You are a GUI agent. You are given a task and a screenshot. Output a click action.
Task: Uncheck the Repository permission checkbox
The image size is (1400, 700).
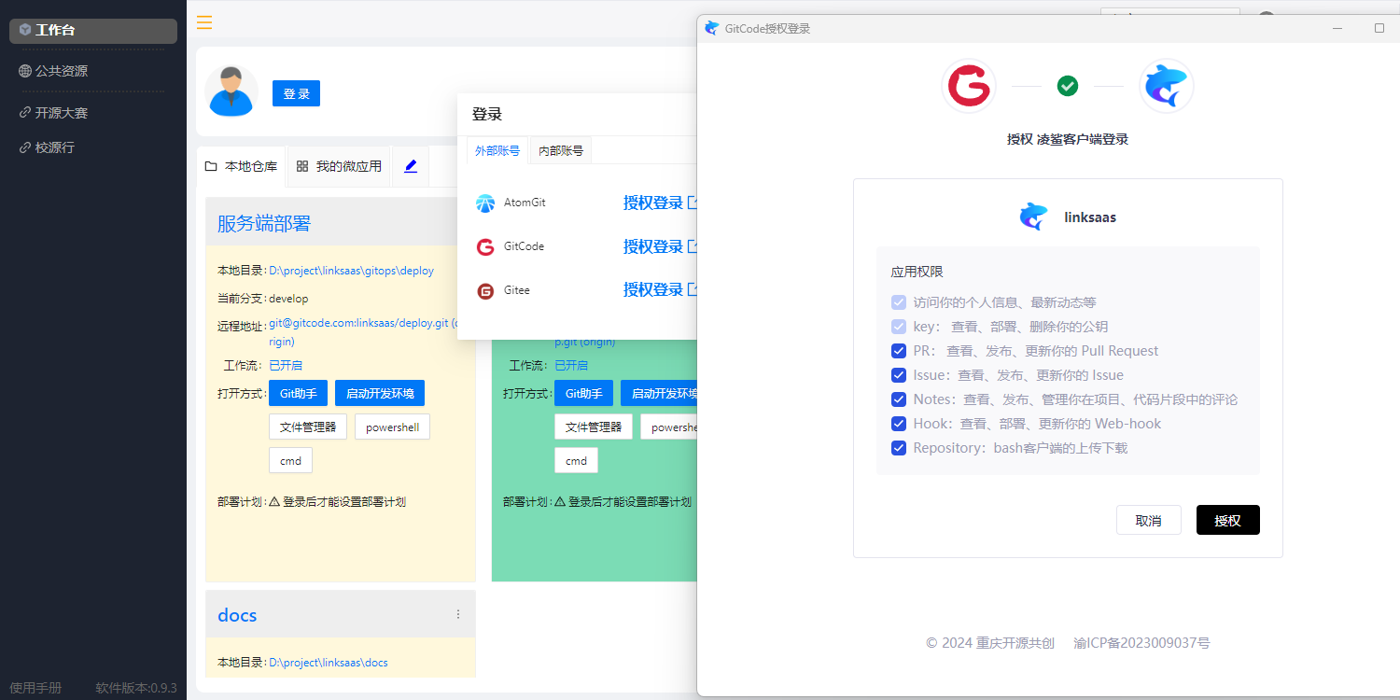(899, 448)
